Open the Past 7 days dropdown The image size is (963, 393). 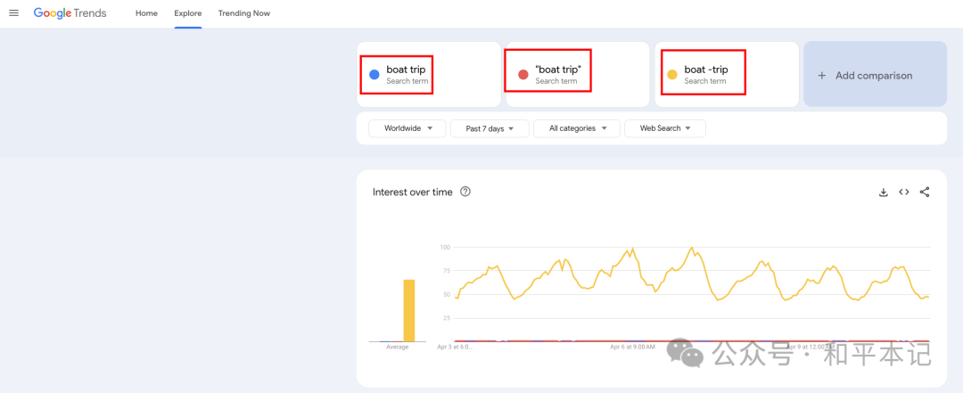pyautogui.click(x=490, y=128)
